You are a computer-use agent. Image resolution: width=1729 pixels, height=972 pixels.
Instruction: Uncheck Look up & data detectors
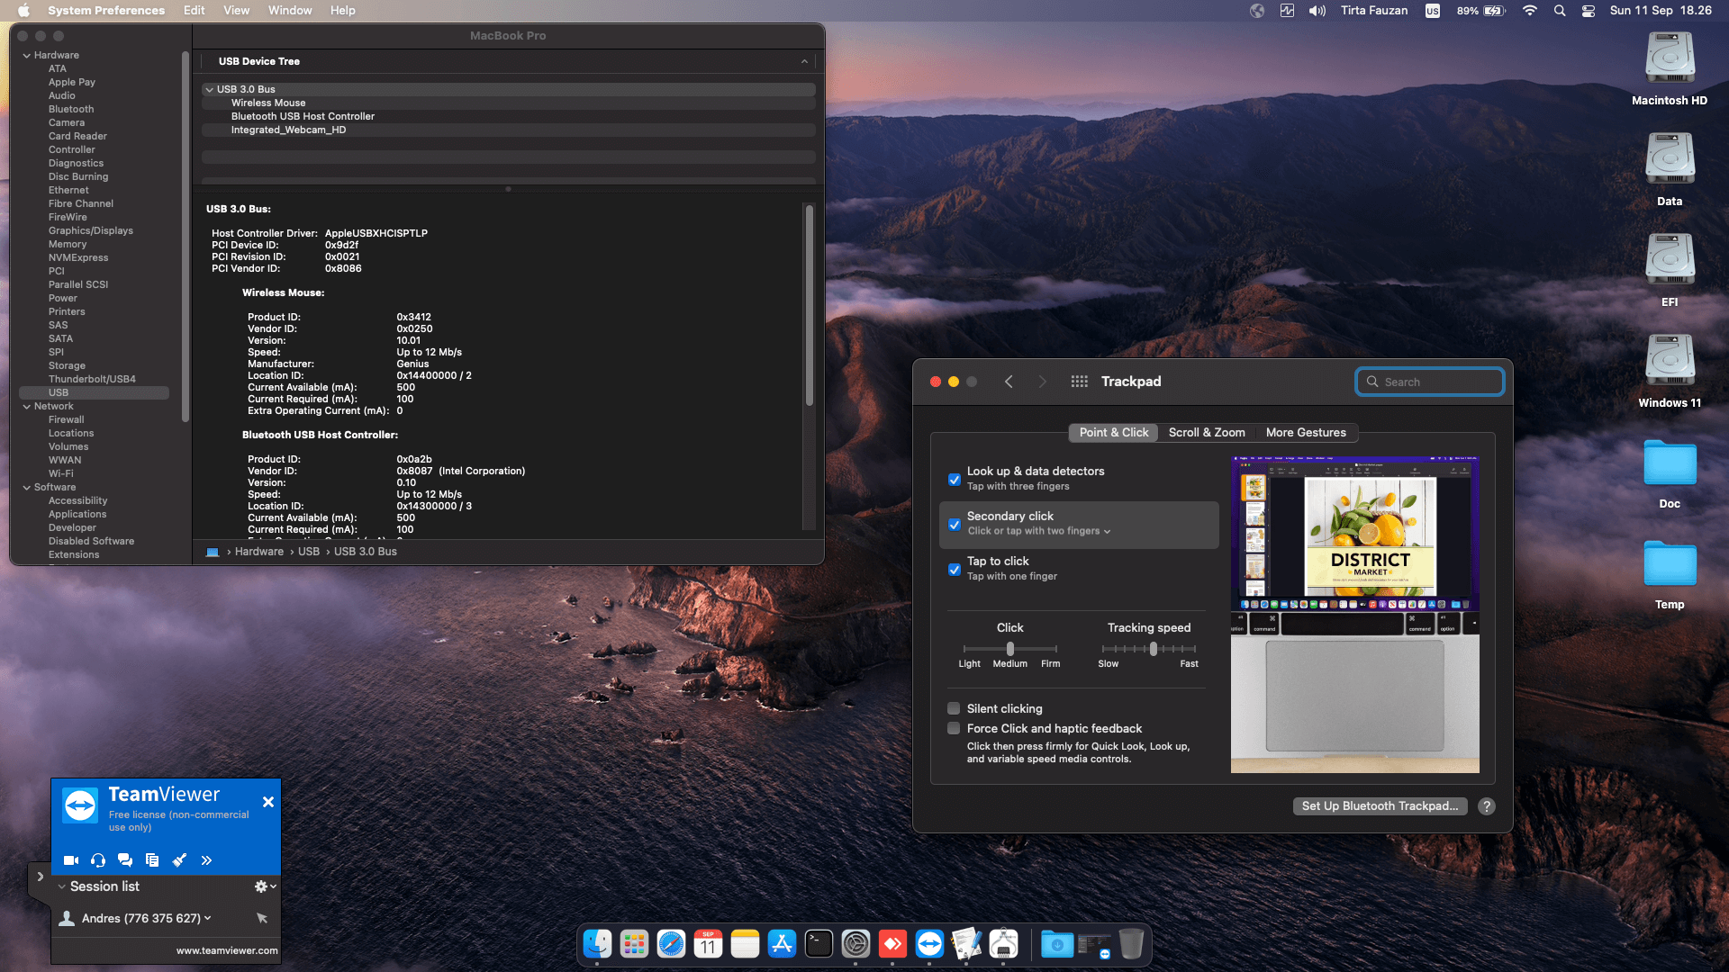coord(955,480)
